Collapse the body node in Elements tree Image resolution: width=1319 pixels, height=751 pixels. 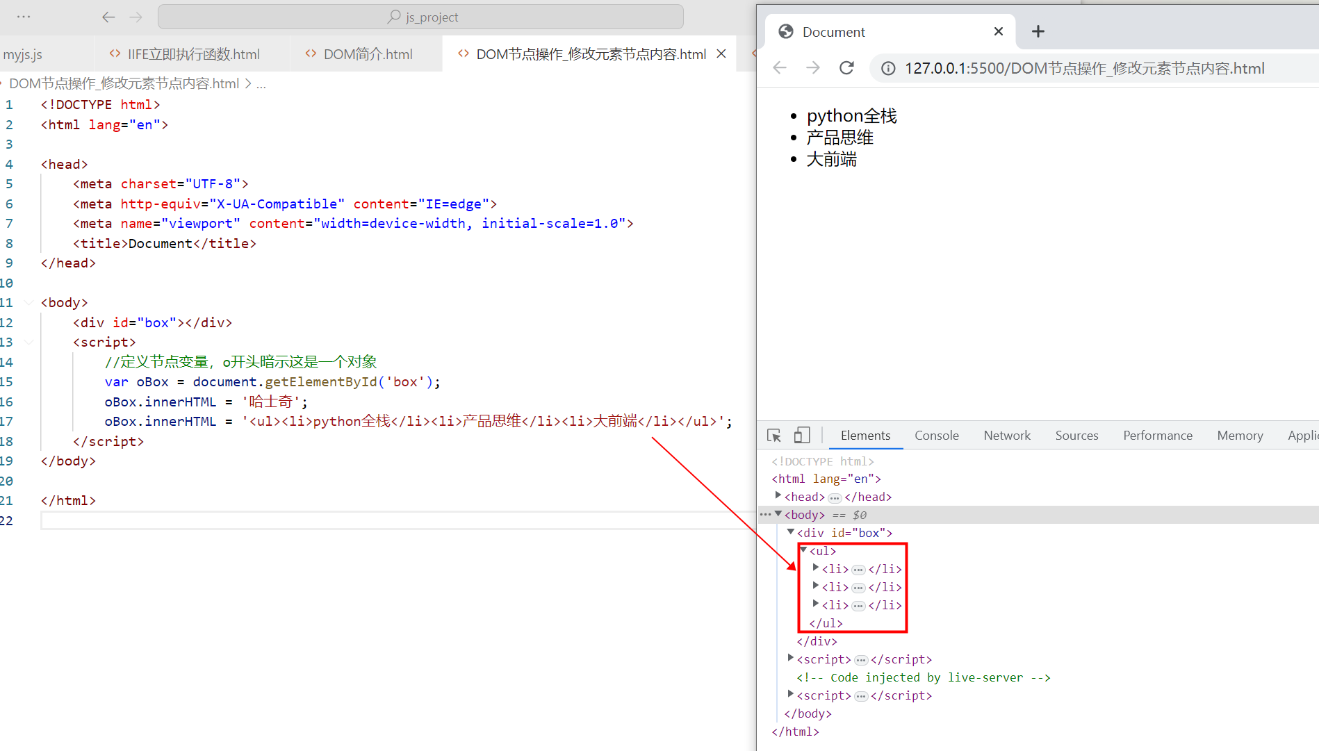[x=778, y=514]
